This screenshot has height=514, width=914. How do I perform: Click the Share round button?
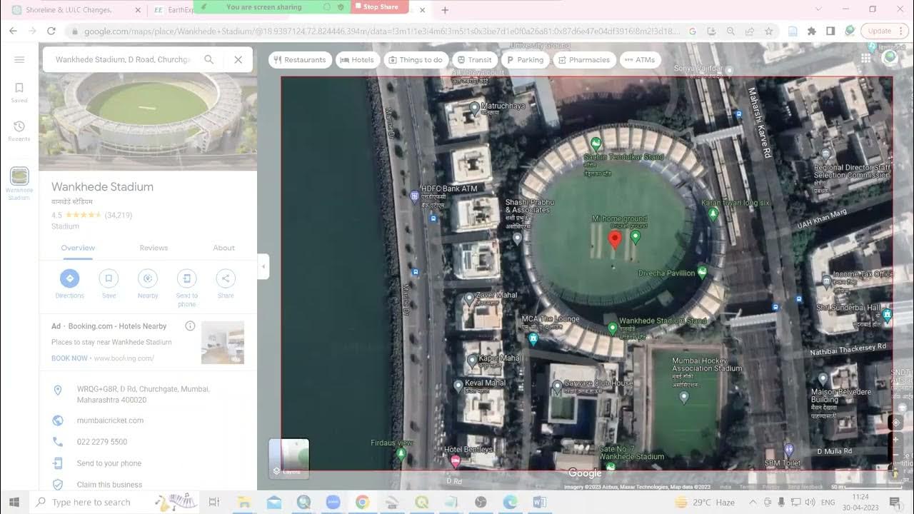[226, 278]
